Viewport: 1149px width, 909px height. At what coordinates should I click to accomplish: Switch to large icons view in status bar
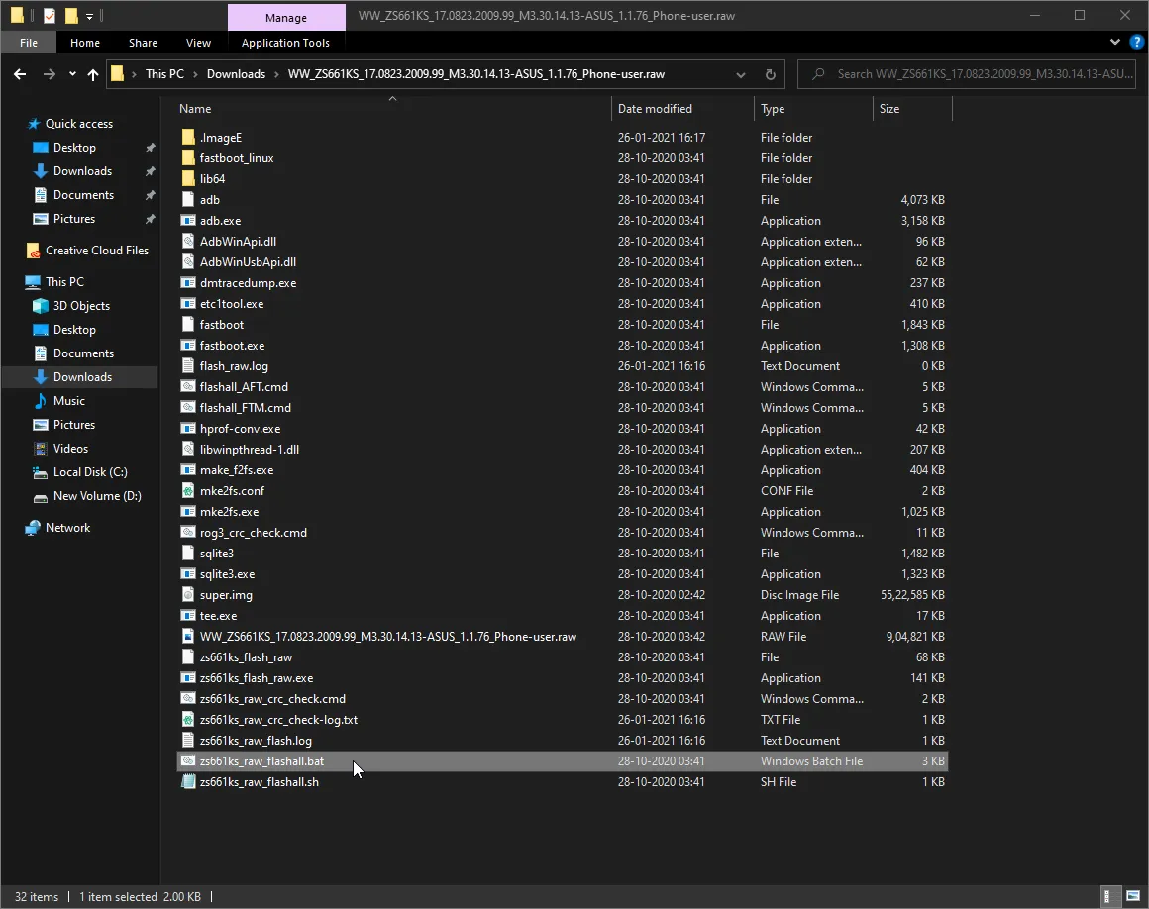click(x=1132, y=896)
